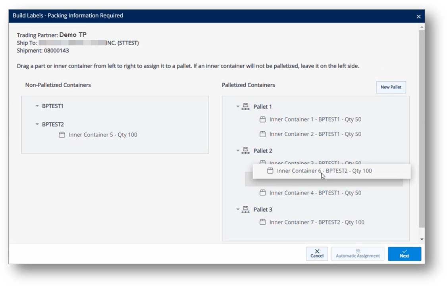Close the Build Labels dialog
The width and height of the screenshot is (447, 286).
click(418, 16)
